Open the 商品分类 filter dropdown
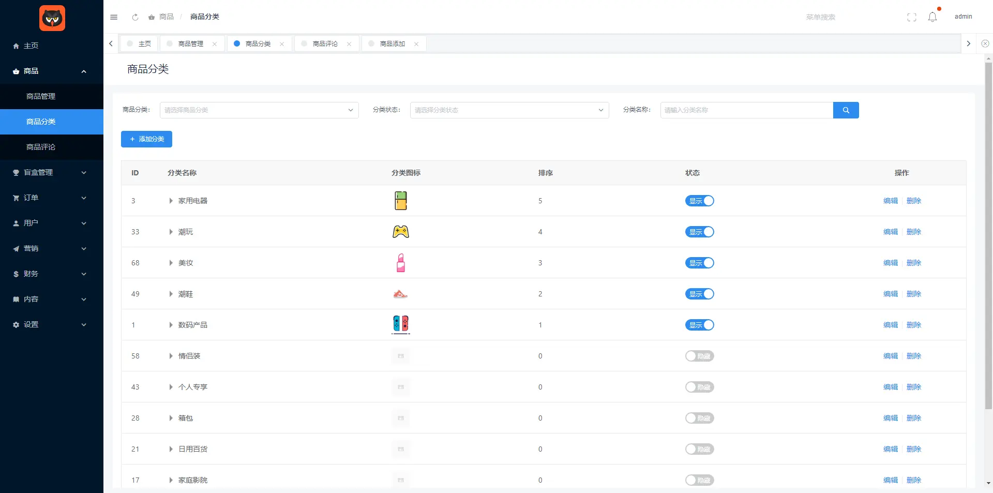The width and height of the screenshot is (993, 493). [259, 110]
